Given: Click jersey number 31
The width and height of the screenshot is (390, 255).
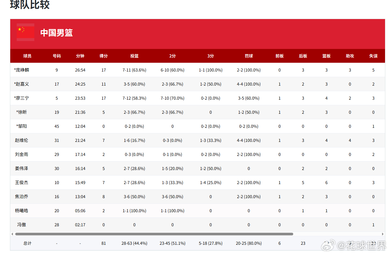Looking at the screenshot, I should tap(57, 140).
